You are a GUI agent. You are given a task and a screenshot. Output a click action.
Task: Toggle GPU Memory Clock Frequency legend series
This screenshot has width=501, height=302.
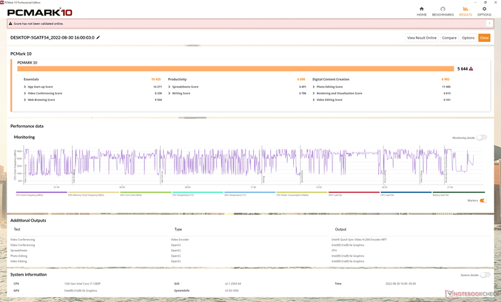(x=94, y=194)
